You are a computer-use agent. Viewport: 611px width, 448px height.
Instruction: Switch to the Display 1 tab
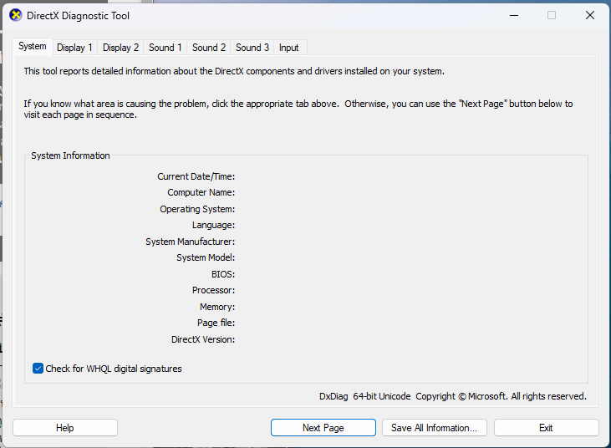pyautogui.click(x=74, y=48)
